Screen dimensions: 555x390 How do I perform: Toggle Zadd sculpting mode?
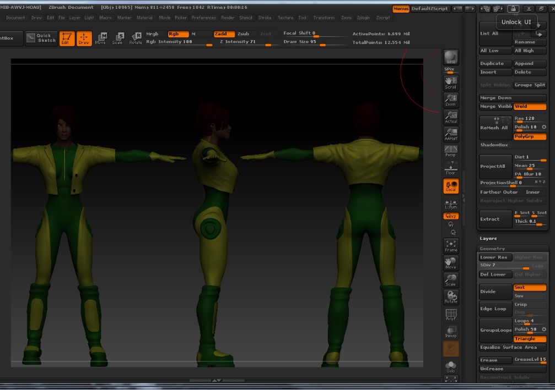[x=224, y=34]
